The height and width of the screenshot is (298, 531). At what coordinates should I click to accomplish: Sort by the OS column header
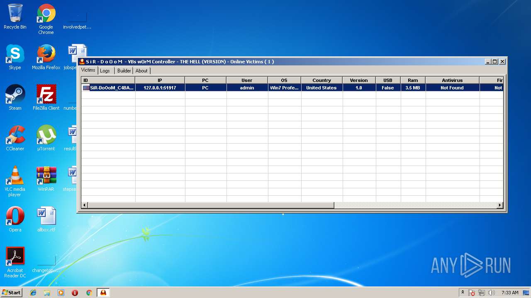coord(285,80)
